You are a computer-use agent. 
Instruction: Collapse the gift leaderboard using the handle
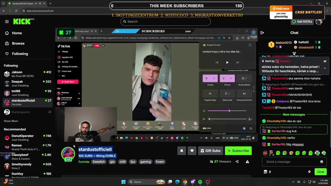click(294, 53)
